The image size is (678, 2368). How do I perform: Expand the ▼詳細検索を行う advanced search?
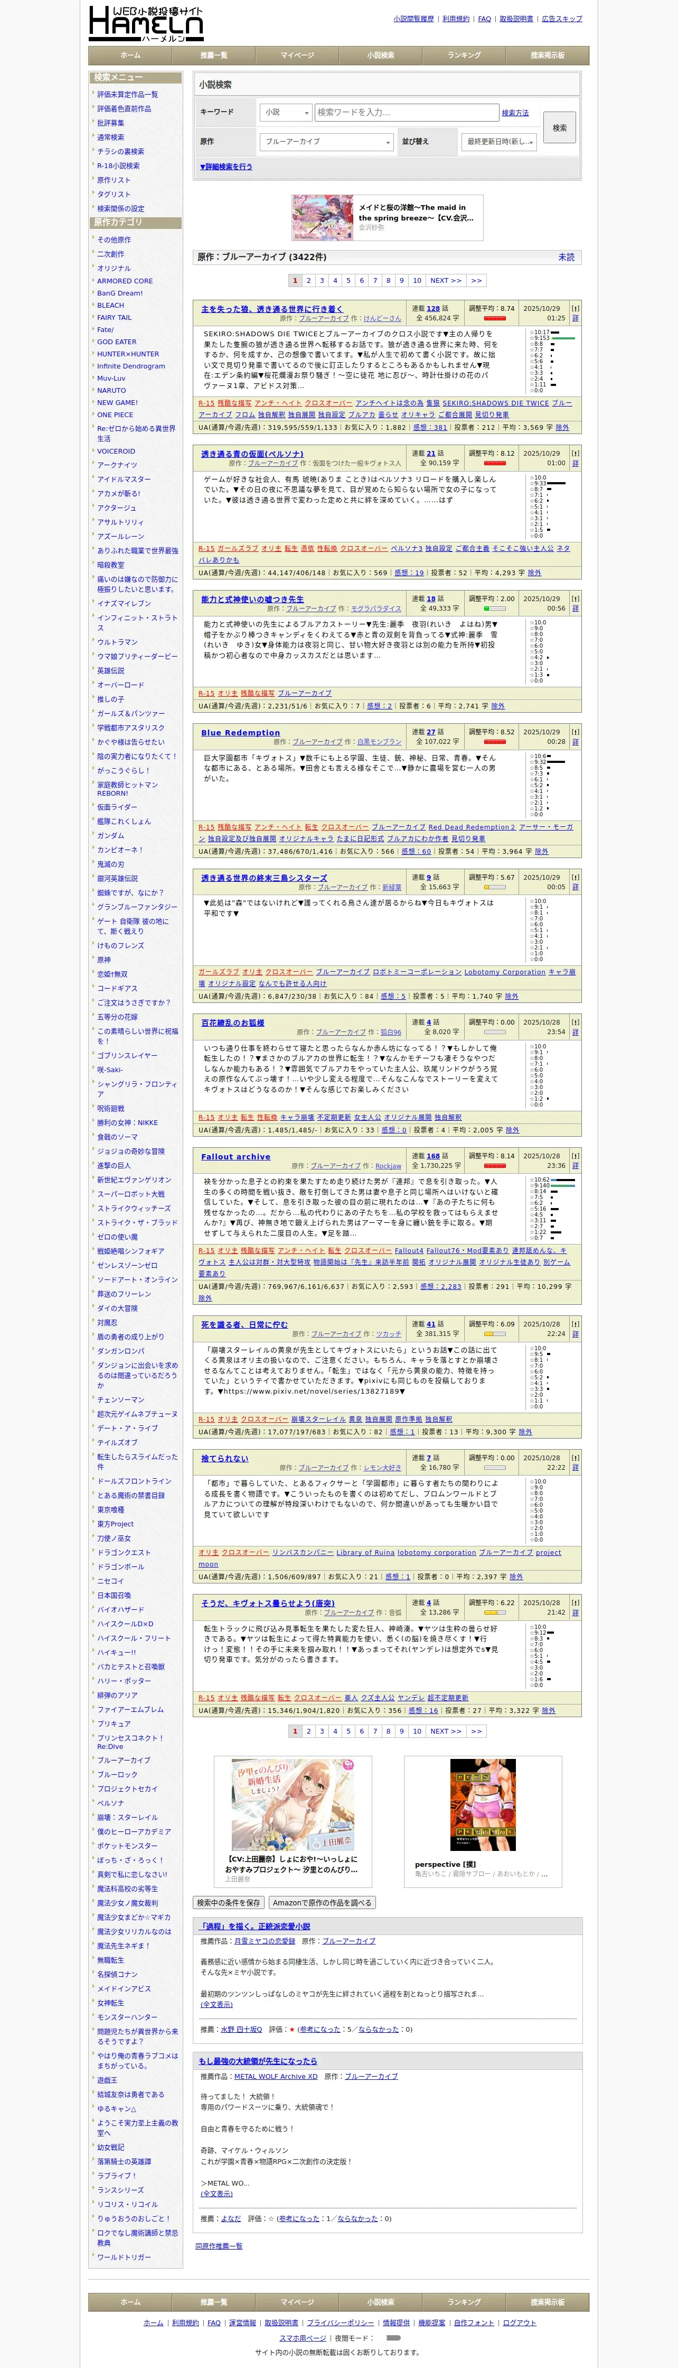(226, 167)
